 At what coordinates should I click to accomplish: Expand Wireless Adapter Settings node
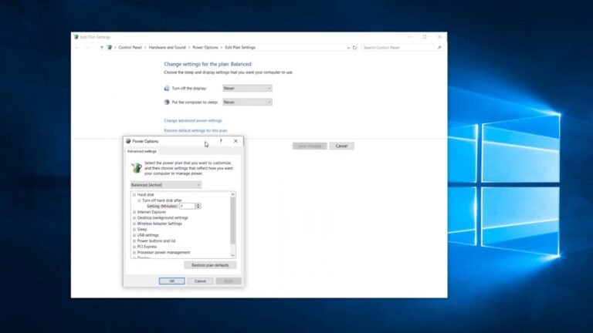click(134, 224)
